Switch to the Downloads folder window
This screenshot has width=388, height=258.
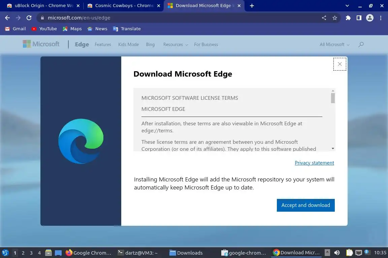[x=186, y=253]
